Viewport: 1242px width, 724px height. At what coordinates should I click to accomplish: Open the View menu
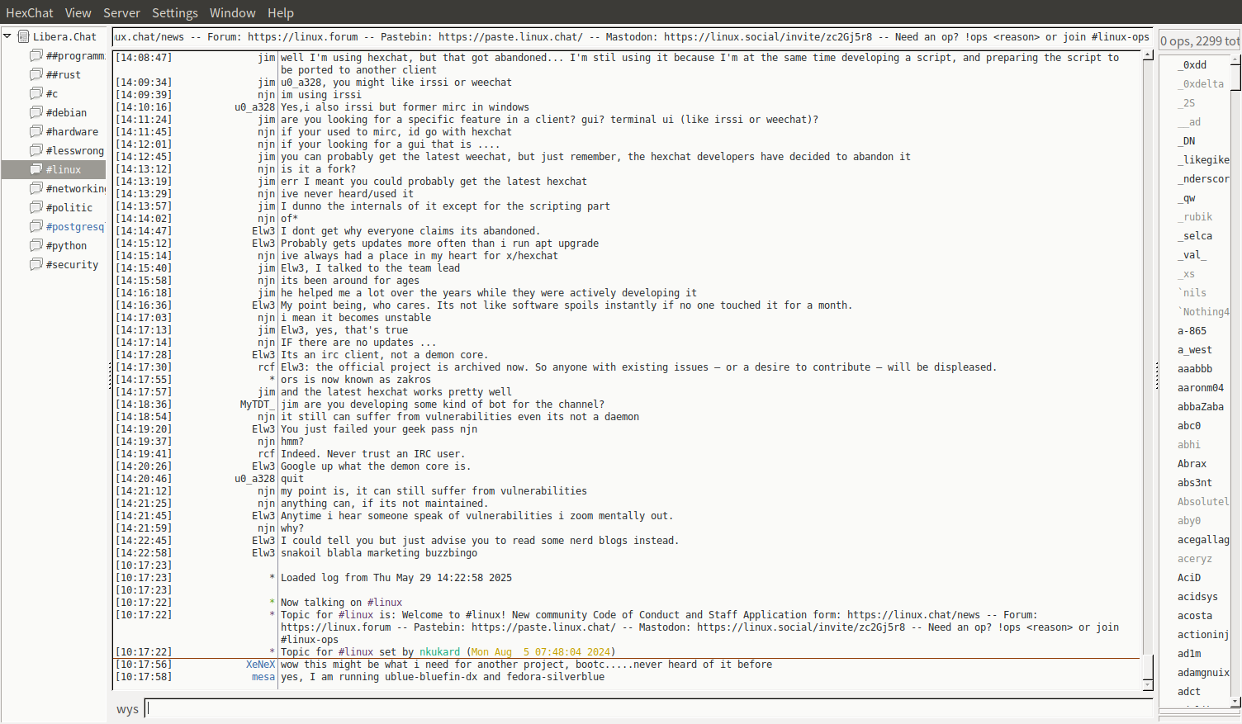(x=78, y=12)
